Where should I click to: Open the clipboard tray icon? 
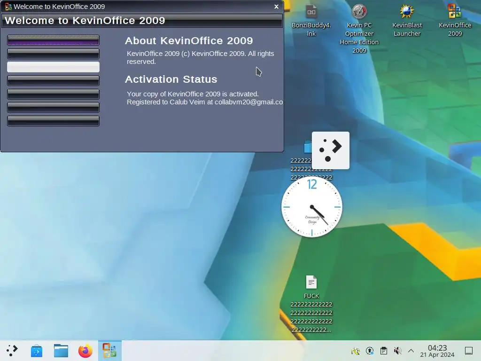[383, 351]
